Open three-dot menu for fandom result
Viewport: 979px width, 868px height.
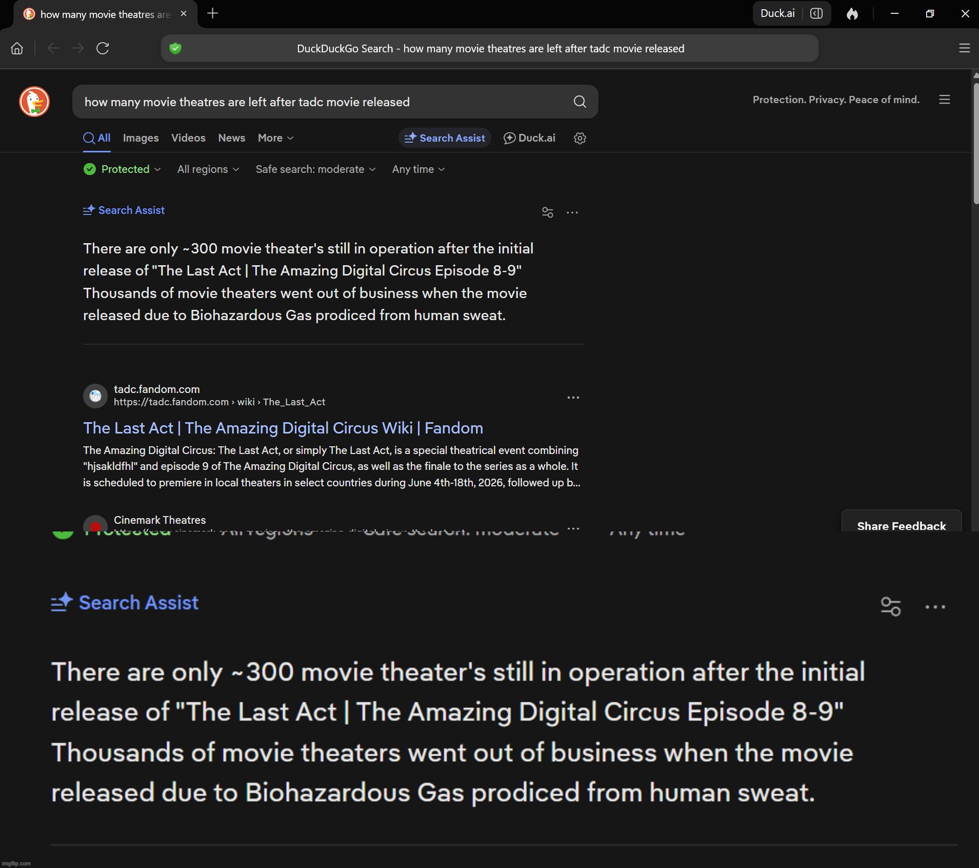(x=573, y=398)
